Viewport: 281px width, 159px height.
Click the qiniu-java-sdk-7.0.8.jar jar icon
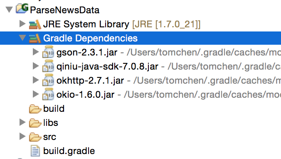[x=48, y=66]
